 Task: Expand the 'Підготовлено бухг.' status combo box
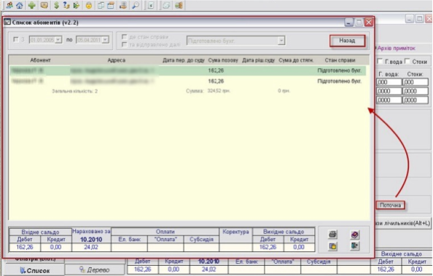[281, 41]
